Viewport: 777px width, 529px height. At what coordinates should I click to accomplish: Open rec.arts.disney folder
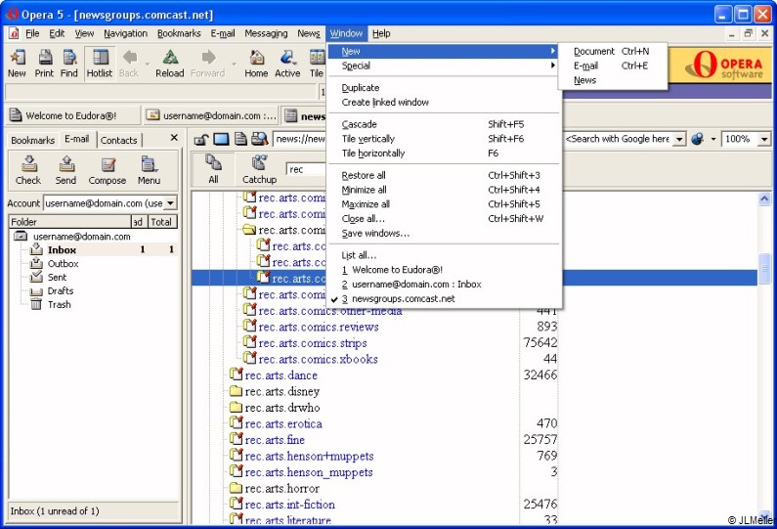pos(281,392)
